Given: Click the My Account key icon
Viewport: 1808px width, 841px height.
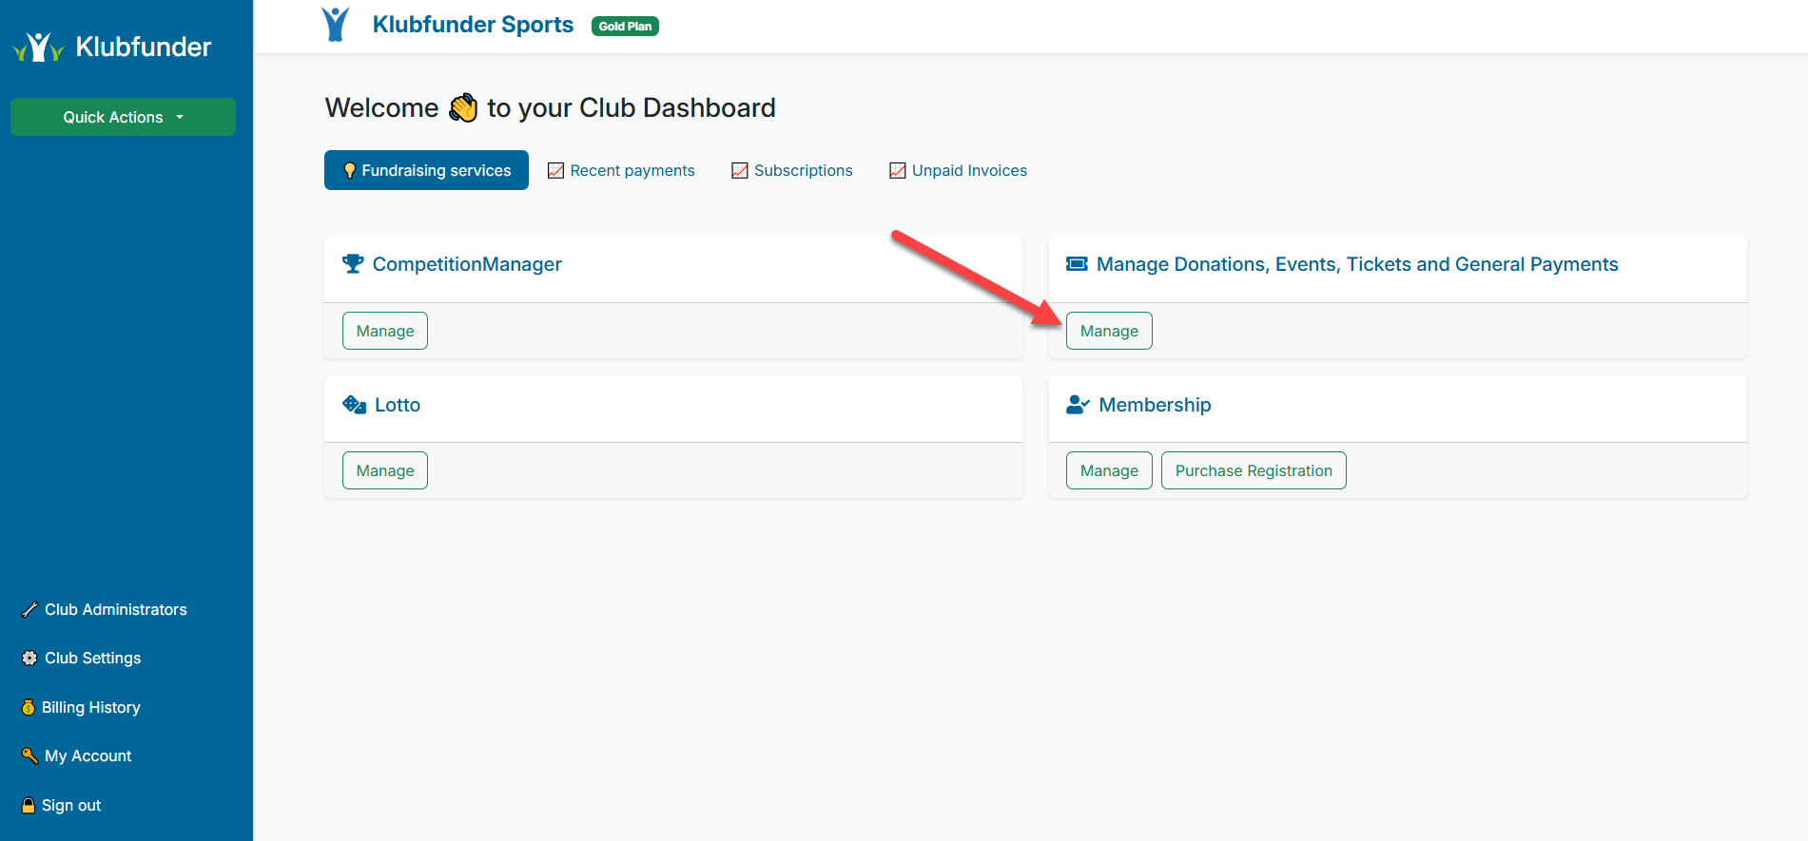Looking at the screenshot, I should [29, 755].
